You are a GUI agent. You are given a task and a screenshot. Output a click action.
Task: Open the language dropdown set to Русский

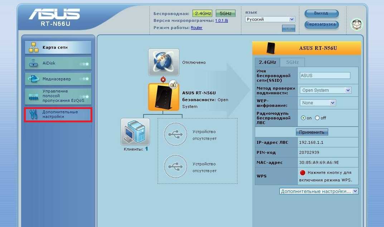point(270,19)
